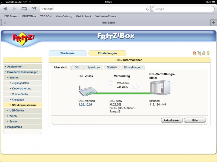Open the TECSON bookmark
The image size is (217, 162).
coord(46,16)
